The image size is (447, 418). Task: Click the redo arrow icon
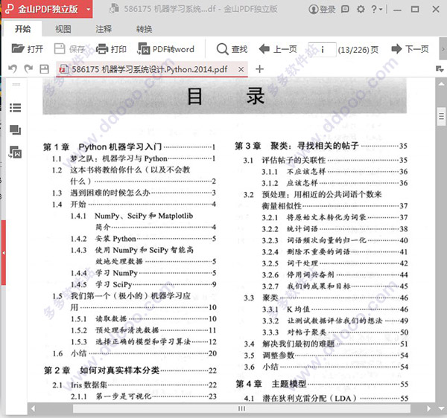tap(28, 69)
